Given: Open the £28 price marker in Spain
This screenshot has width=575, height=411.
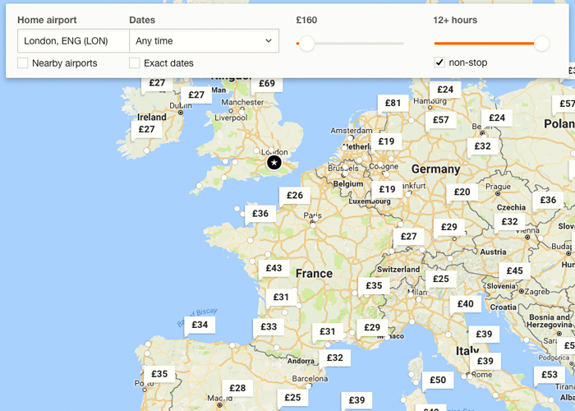Looking at the screenshot, I should coord(237,388).
